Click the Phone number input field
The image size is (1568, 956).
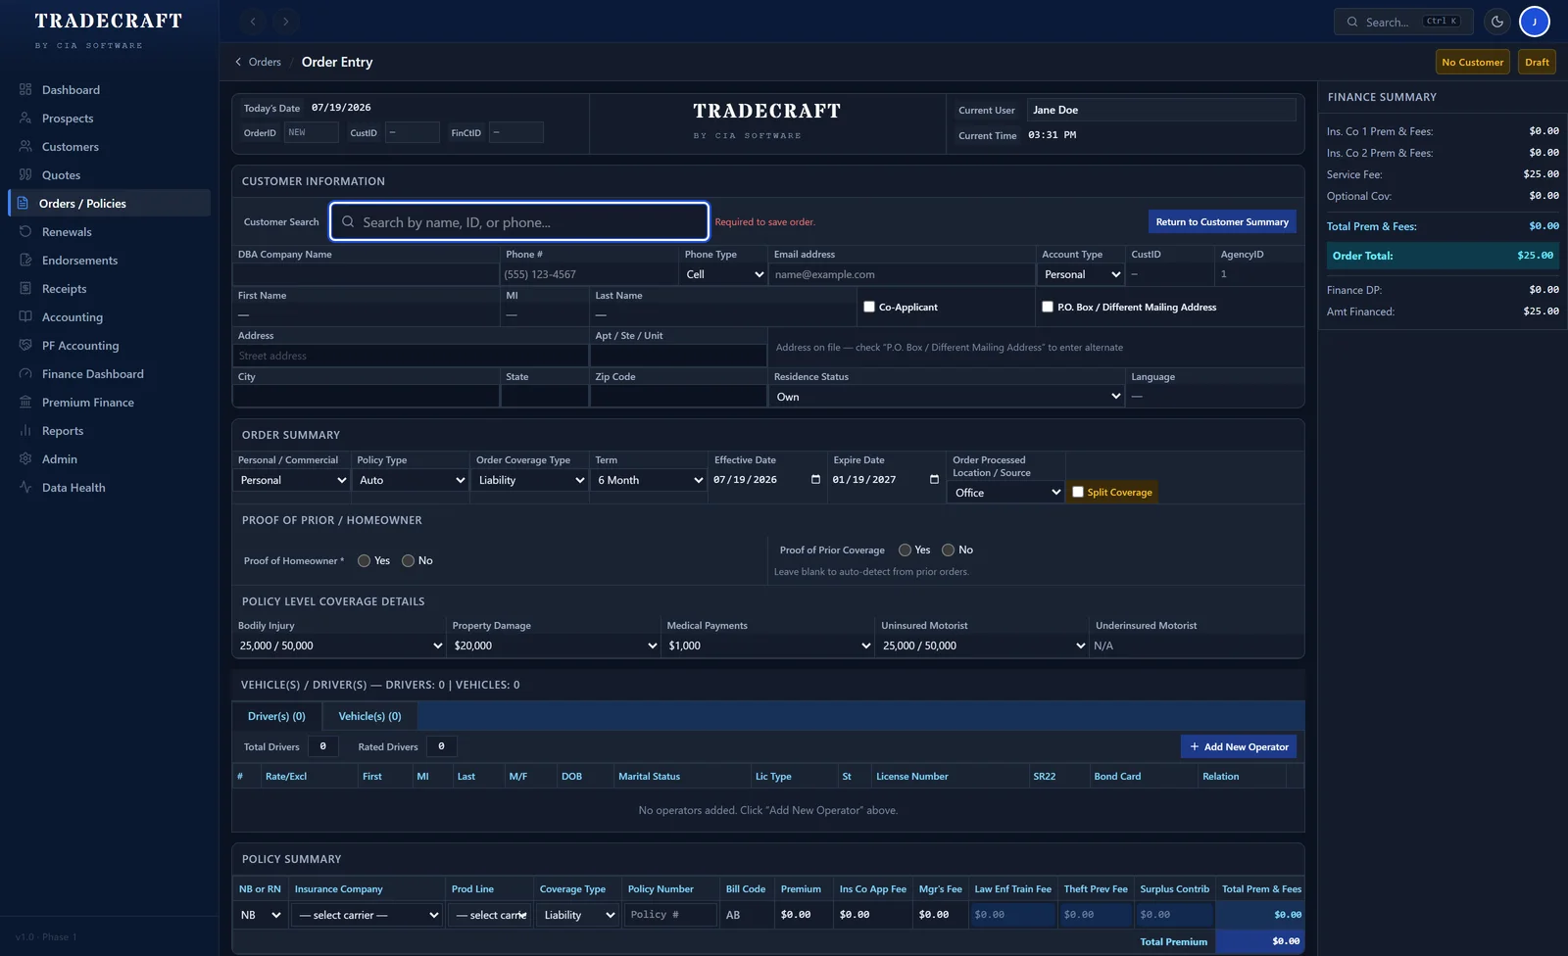590,274
